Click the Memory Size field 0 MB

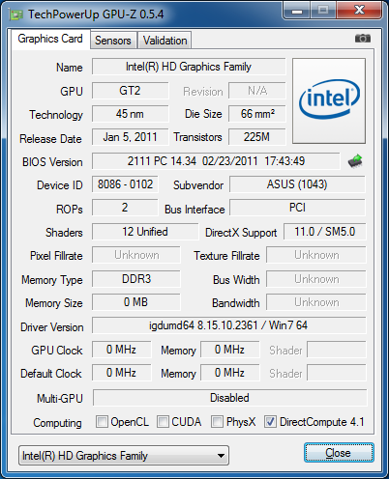pos(136,302)
